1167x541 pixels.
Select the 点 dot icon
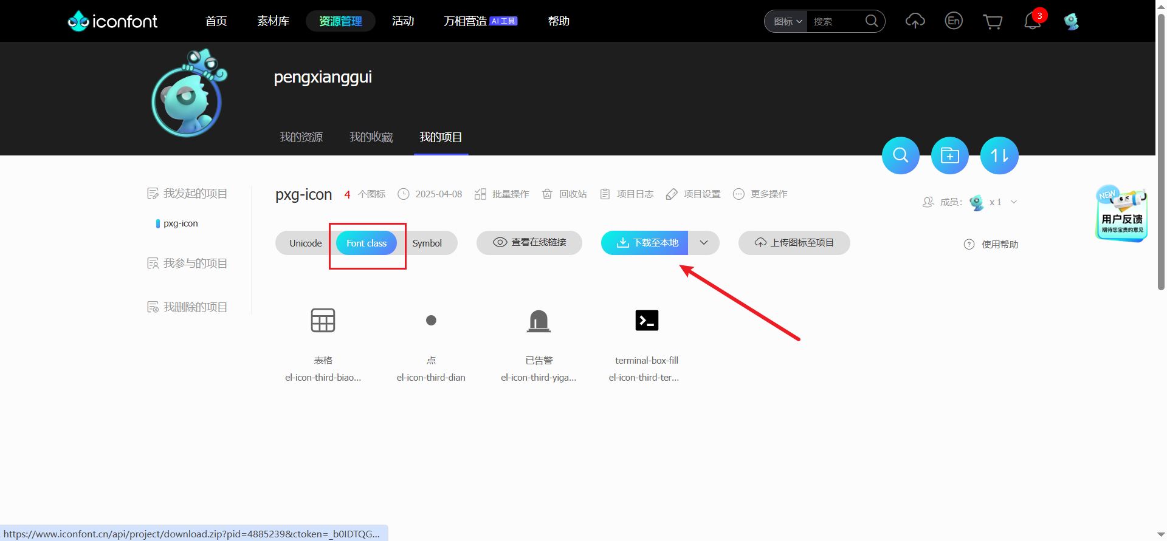pyautogui.click(x=431, y=320)
